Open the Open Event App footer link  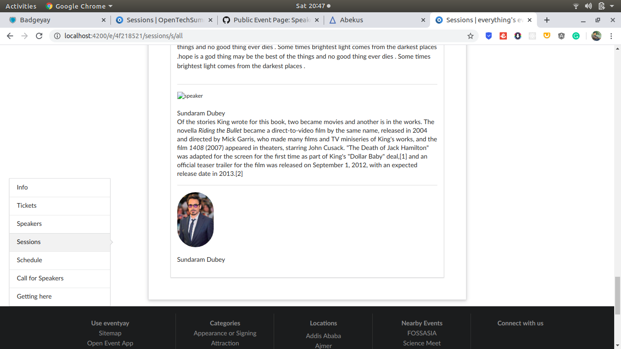coord(110,343)
